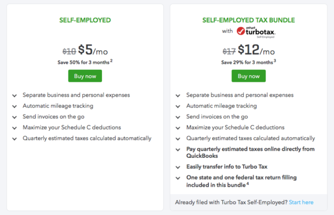Screen dimensions: 334x215
Task: Click Buy now under Self-Employed plan
Action: (x=85, y=76)
